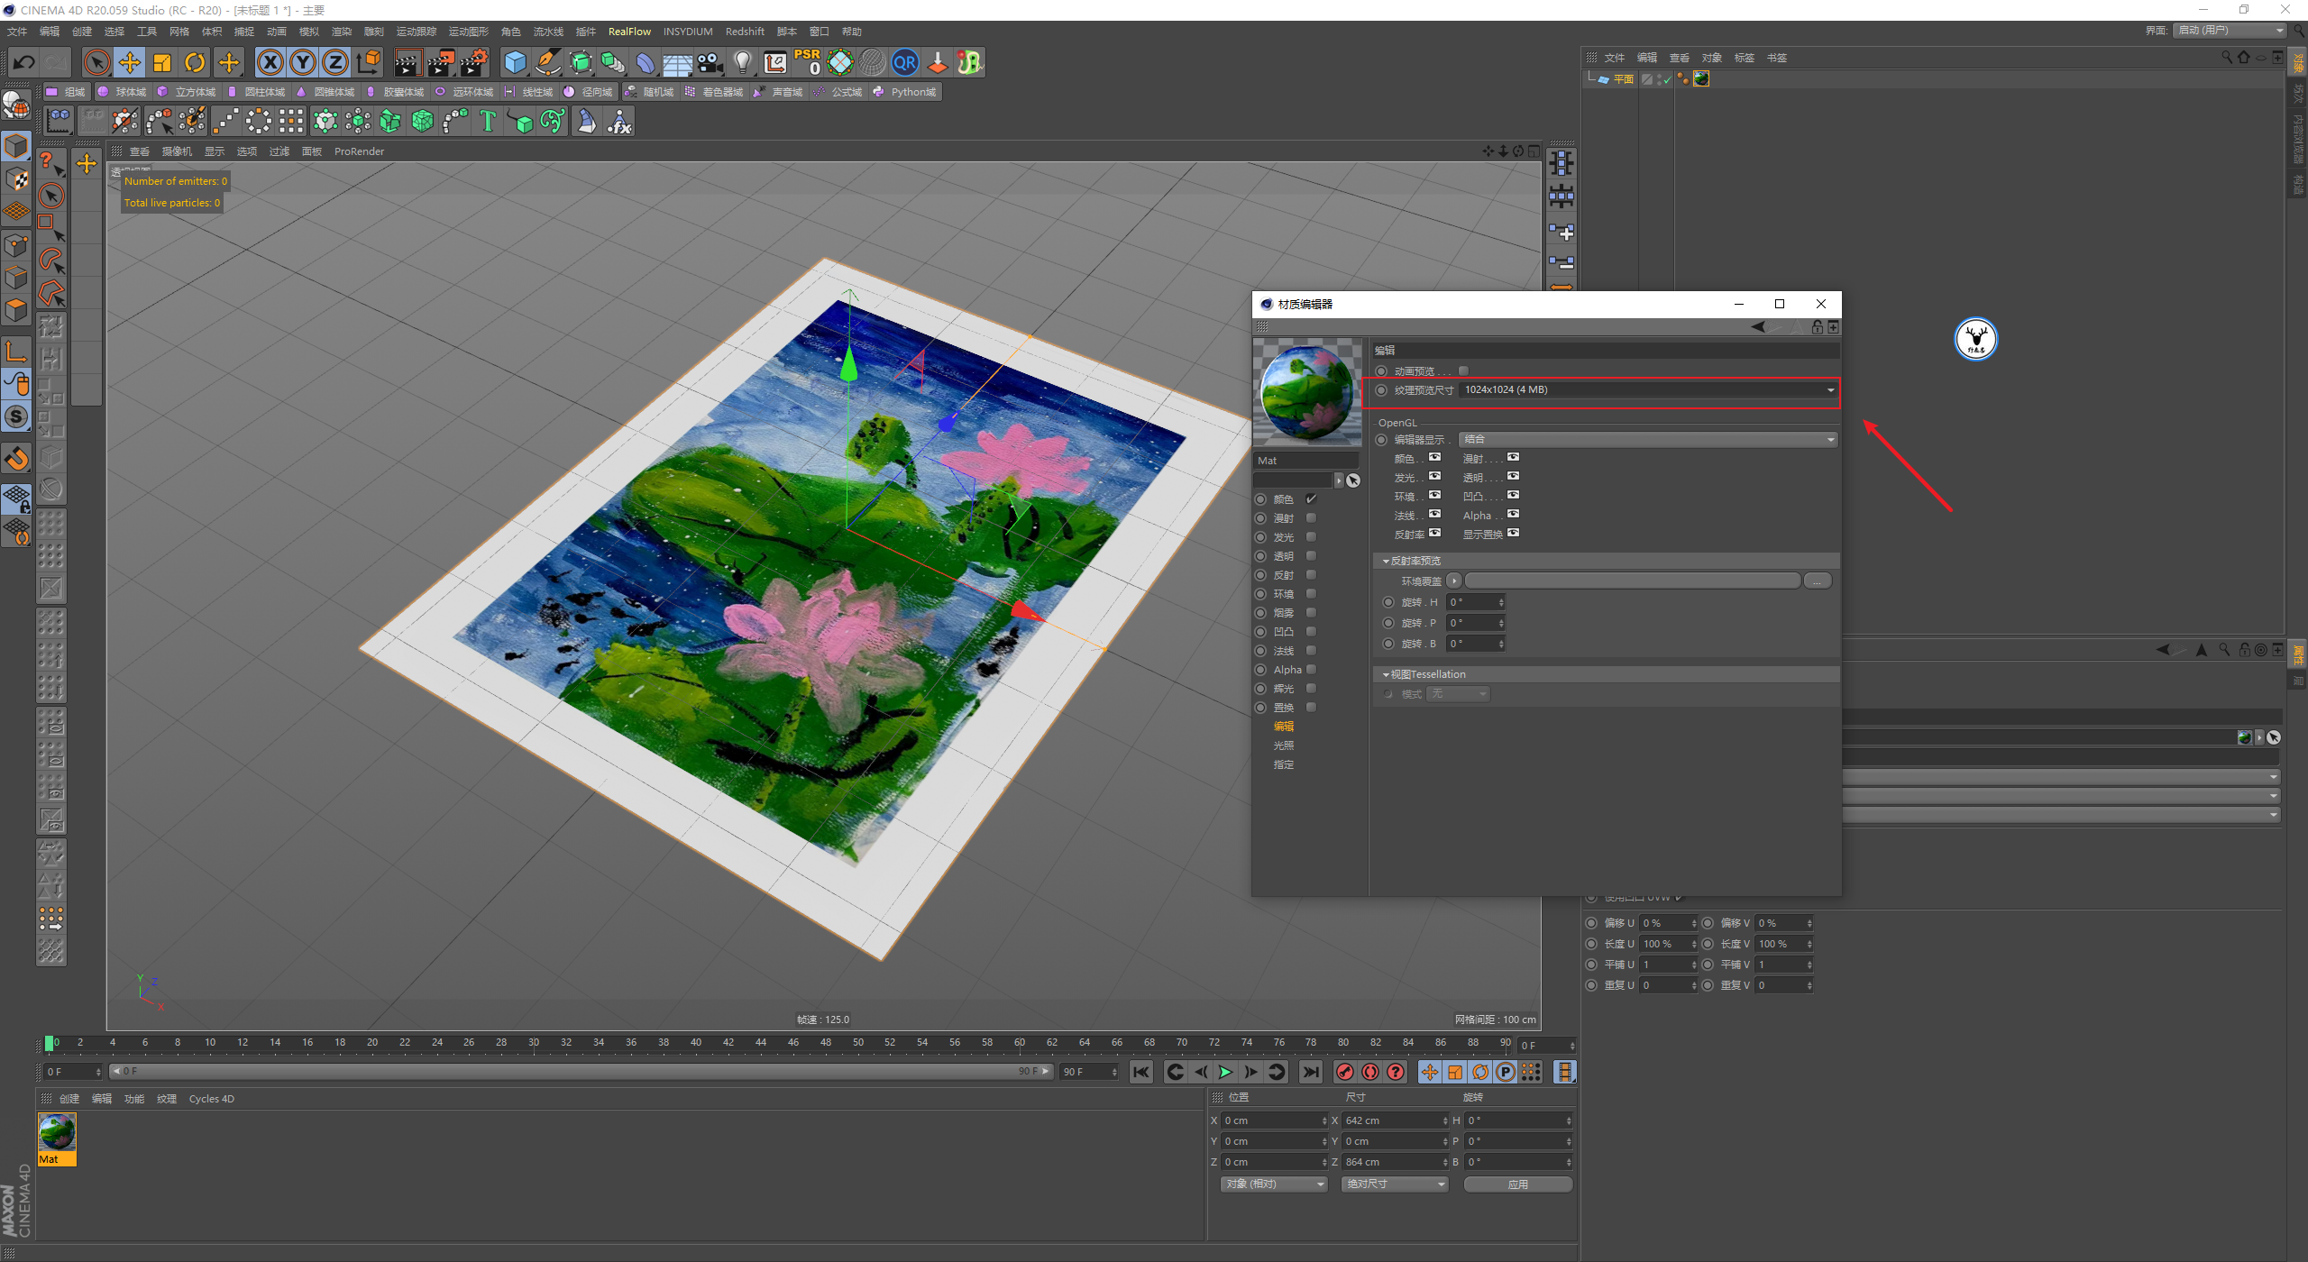The height and width of the screenshot is (1262, 2308).
Task: Click the Undo arrow icon
Action: tap(24, 62)
